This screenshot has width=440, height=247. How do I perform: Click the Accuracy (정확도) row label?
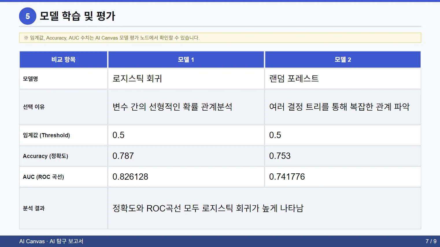[x=46, y=156]
